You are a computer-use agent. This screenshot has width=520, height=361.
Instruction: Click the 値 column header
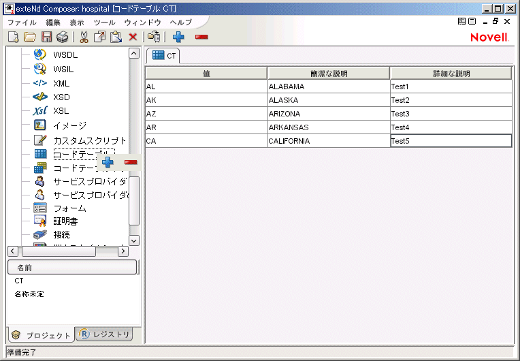click(x=206, y=74)
